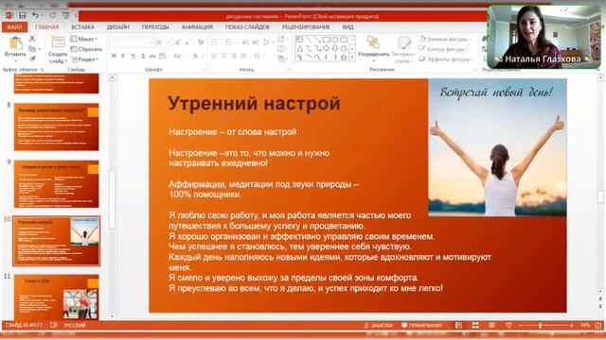Viewport: 606px width, 340px height.
Task: Increase font size with the larger A icon
Action: click(x=177, y=42)
